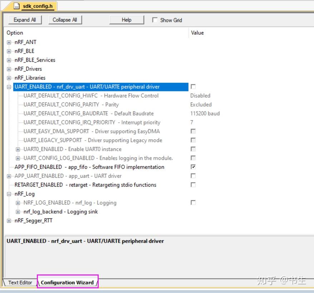The height and width of the screenshot is (293, 314).
Task: Enable the Show Grid checkbox
Action: pyautogui.click(x=155, y=20)
